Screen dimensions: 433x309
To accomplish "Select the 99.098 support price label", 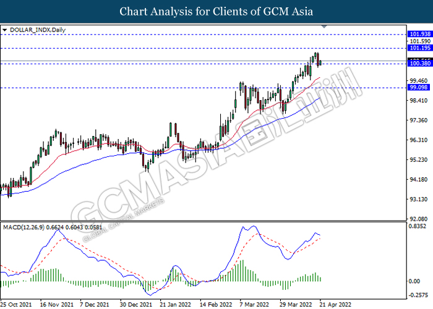I will [x=419, y=87].
